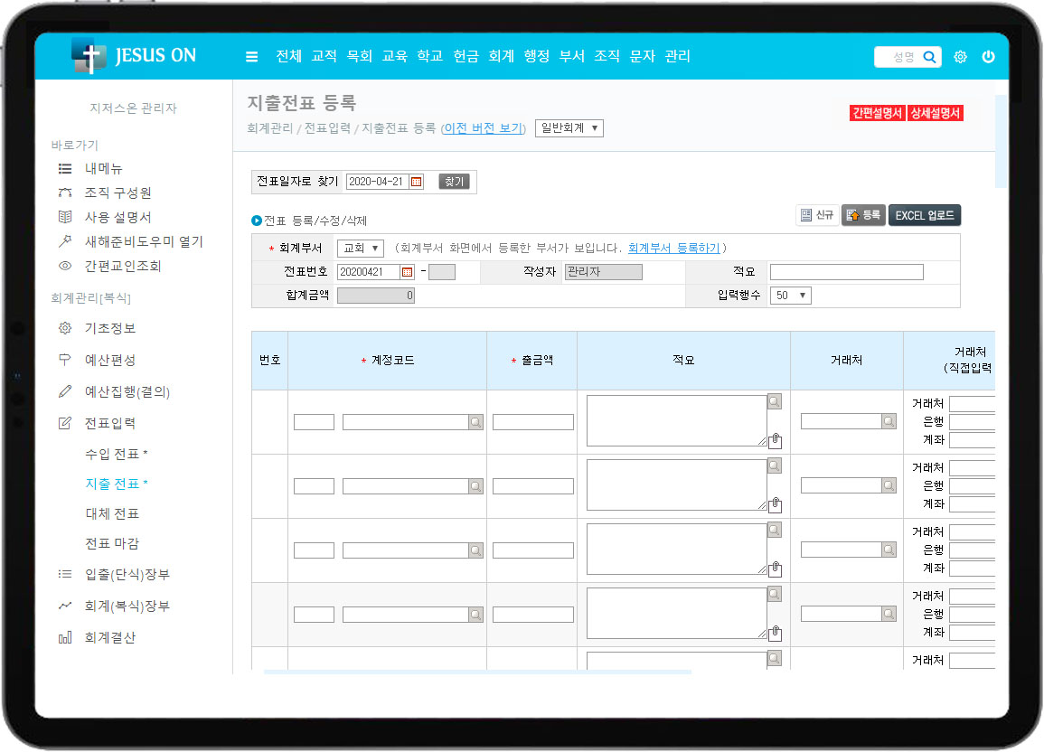Open the hamburger menu icon

point(252,57)
